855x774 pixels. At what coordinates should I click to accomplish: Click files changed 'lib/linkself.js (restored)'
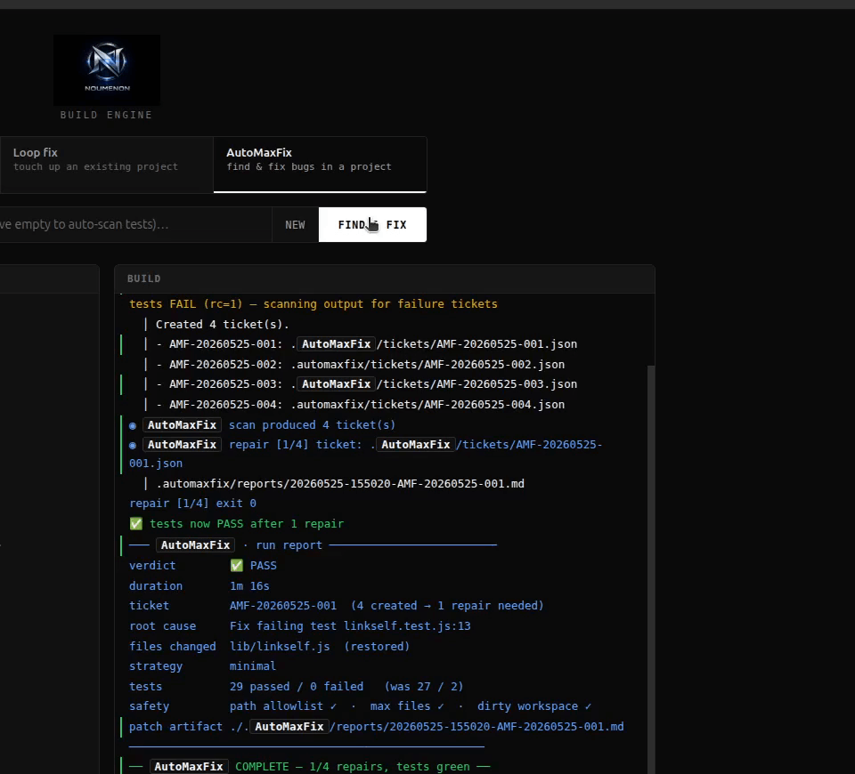[320, 647]
